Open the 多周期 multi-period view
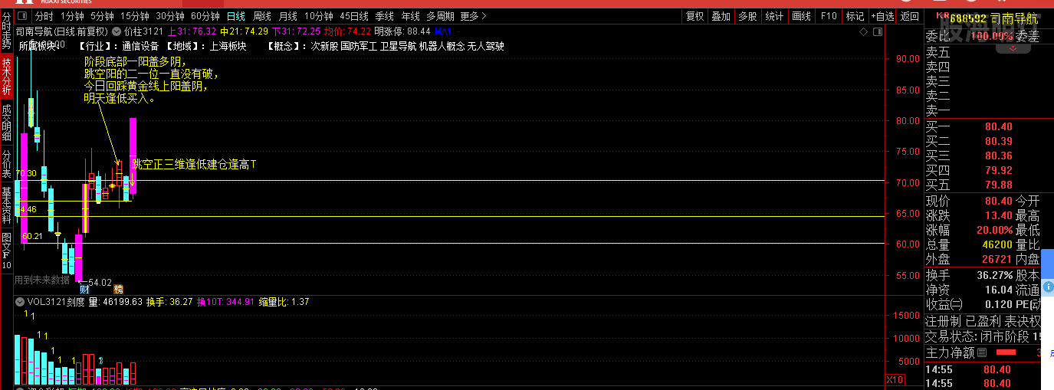The height and width of the screenshot is (390, 1054). (x=441, y=16)
